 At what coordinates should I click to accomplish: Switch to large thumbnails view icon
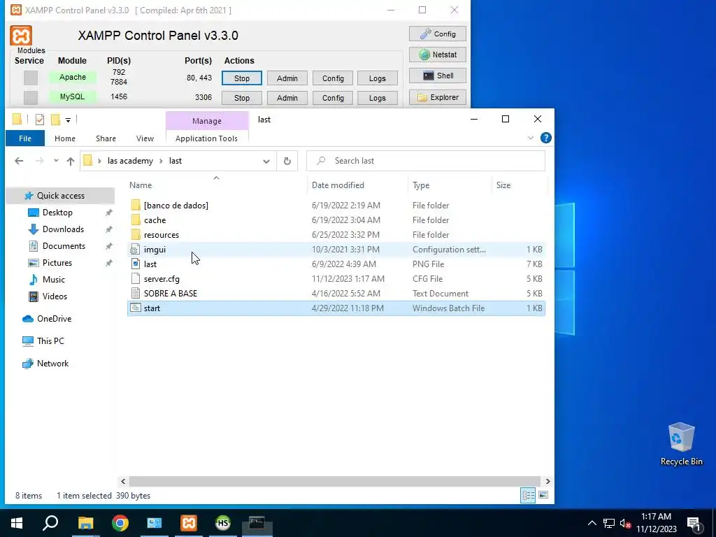pyautogui.click(x=543, y=495)
